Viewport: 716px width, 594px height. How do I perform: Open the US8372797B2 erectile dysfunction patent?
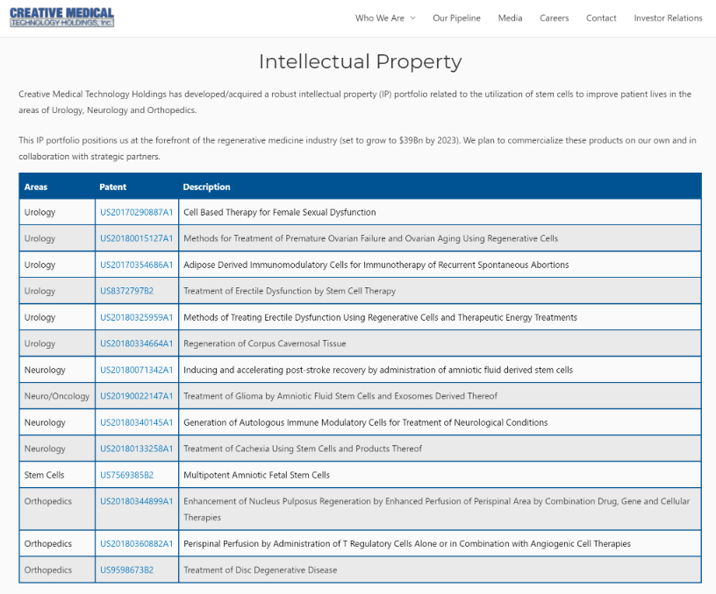(x=126, y=290)
